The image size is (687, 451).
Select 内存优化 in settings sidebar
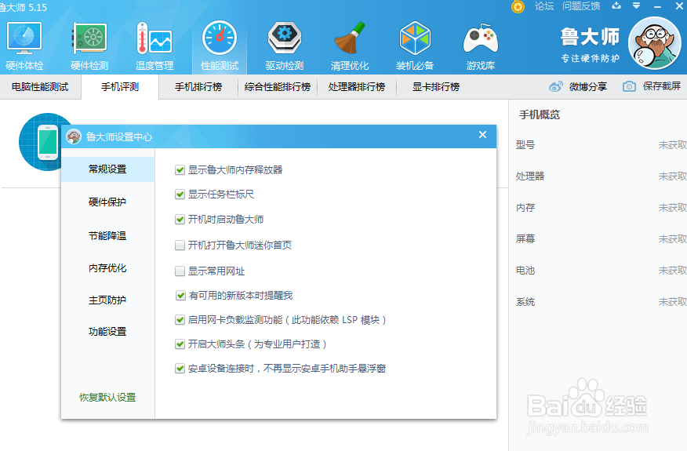coord(107,268)
